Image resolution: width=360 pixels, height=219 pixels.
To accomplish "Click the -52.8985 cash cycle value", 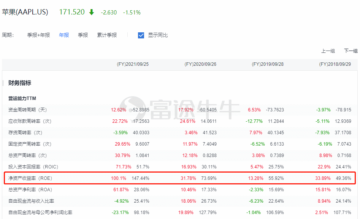I will pos(140,110).
